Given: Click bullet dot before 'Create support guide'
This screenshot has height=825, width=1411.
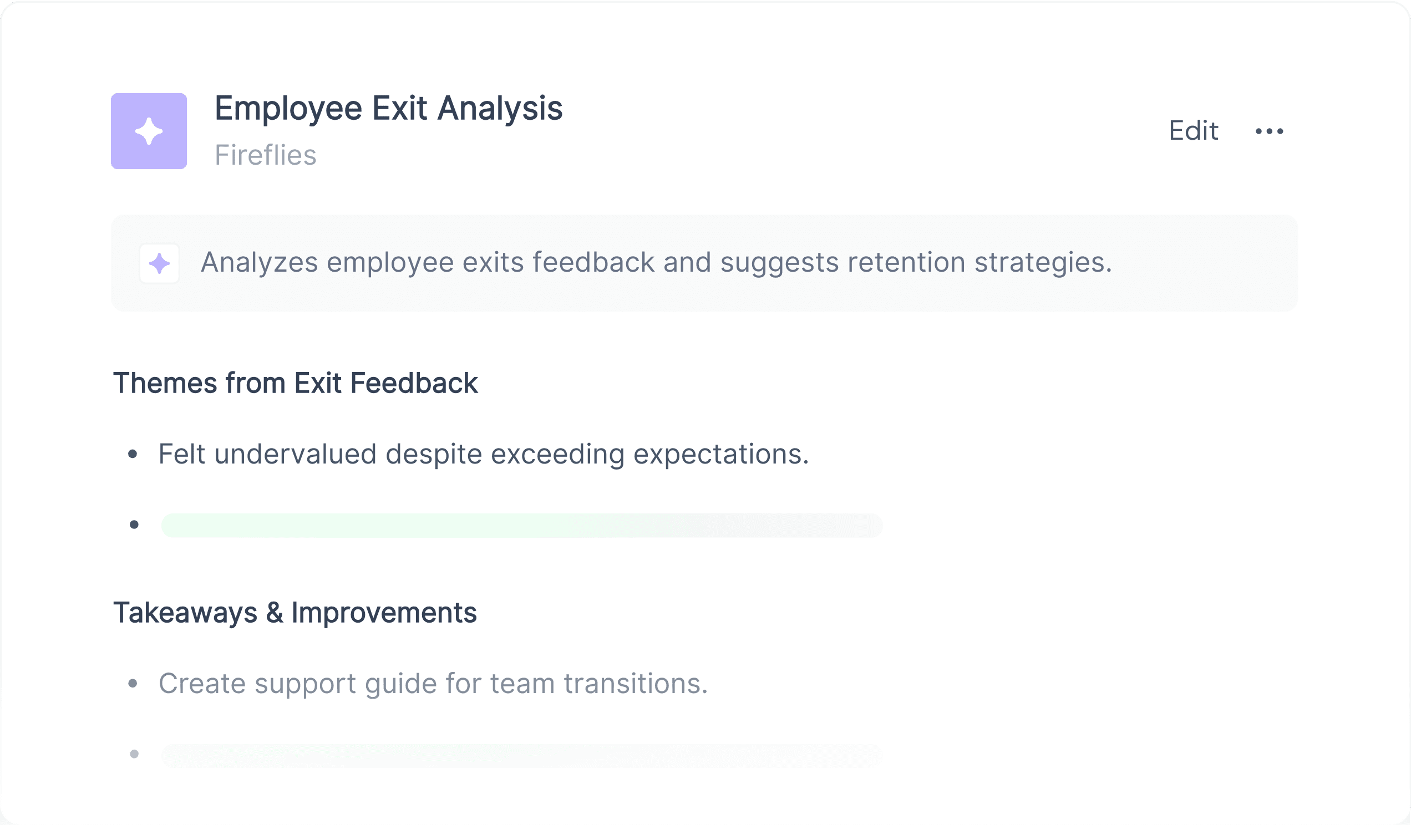Looking at the screenshot, I should (x=133, y=684).
